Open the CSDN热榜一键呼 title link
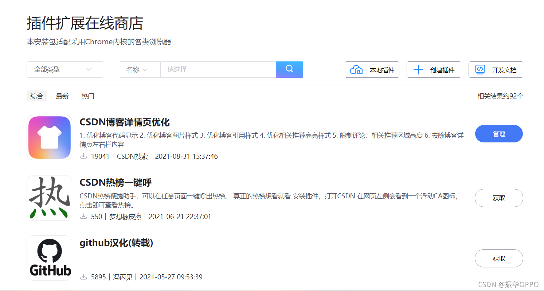The height and width of the screenshot is (291, 544). 116,182
